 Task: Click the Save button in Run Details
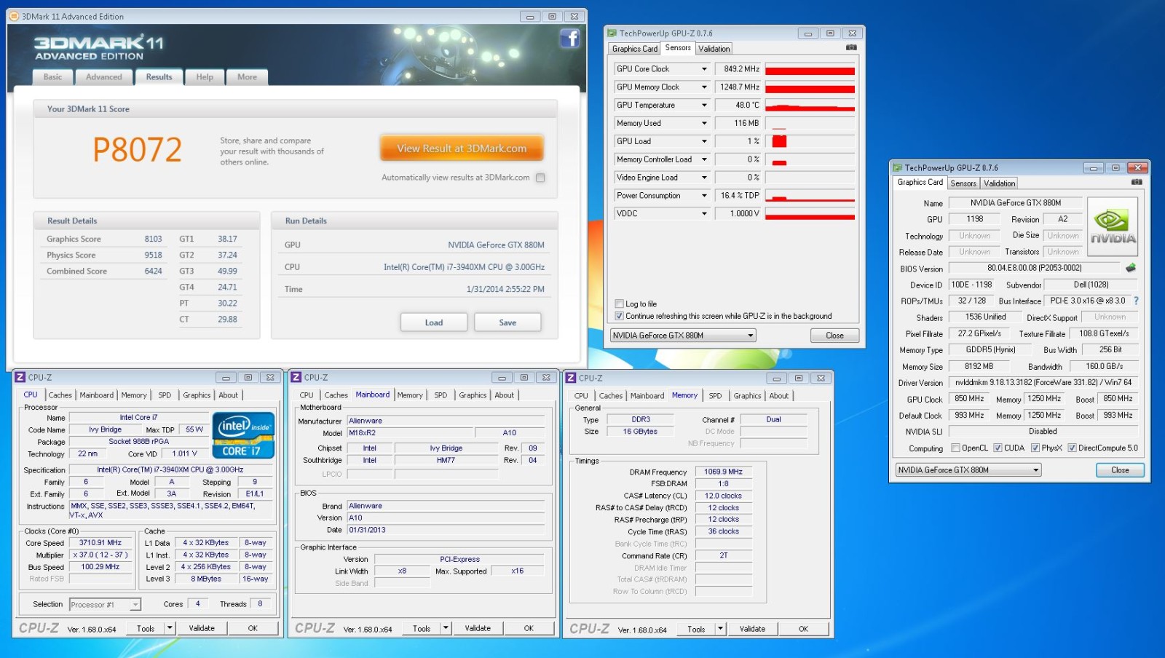pos(508,322)
